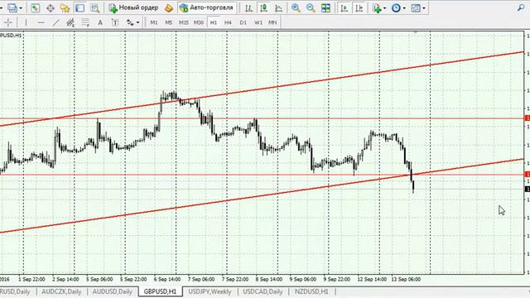Select the H1 timeframe button
The width and height of the screenshot is (530, 298).
pos(214,22)
